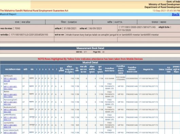Click the DAMOH district cell
This screenshot has height=134, width=180.
coord(69,22)
